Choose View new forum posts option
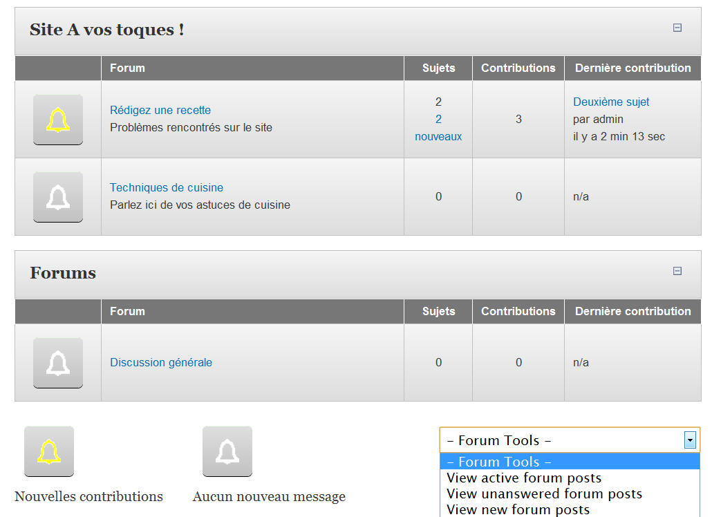This screenshot has width=712, height=517. click(x=518, y=510)
